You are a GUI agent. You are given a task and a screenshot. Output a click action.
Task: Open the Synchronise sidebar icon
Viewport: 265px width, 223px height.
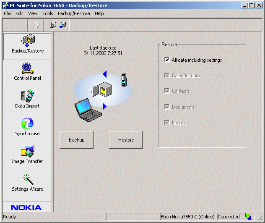point(27,127)
